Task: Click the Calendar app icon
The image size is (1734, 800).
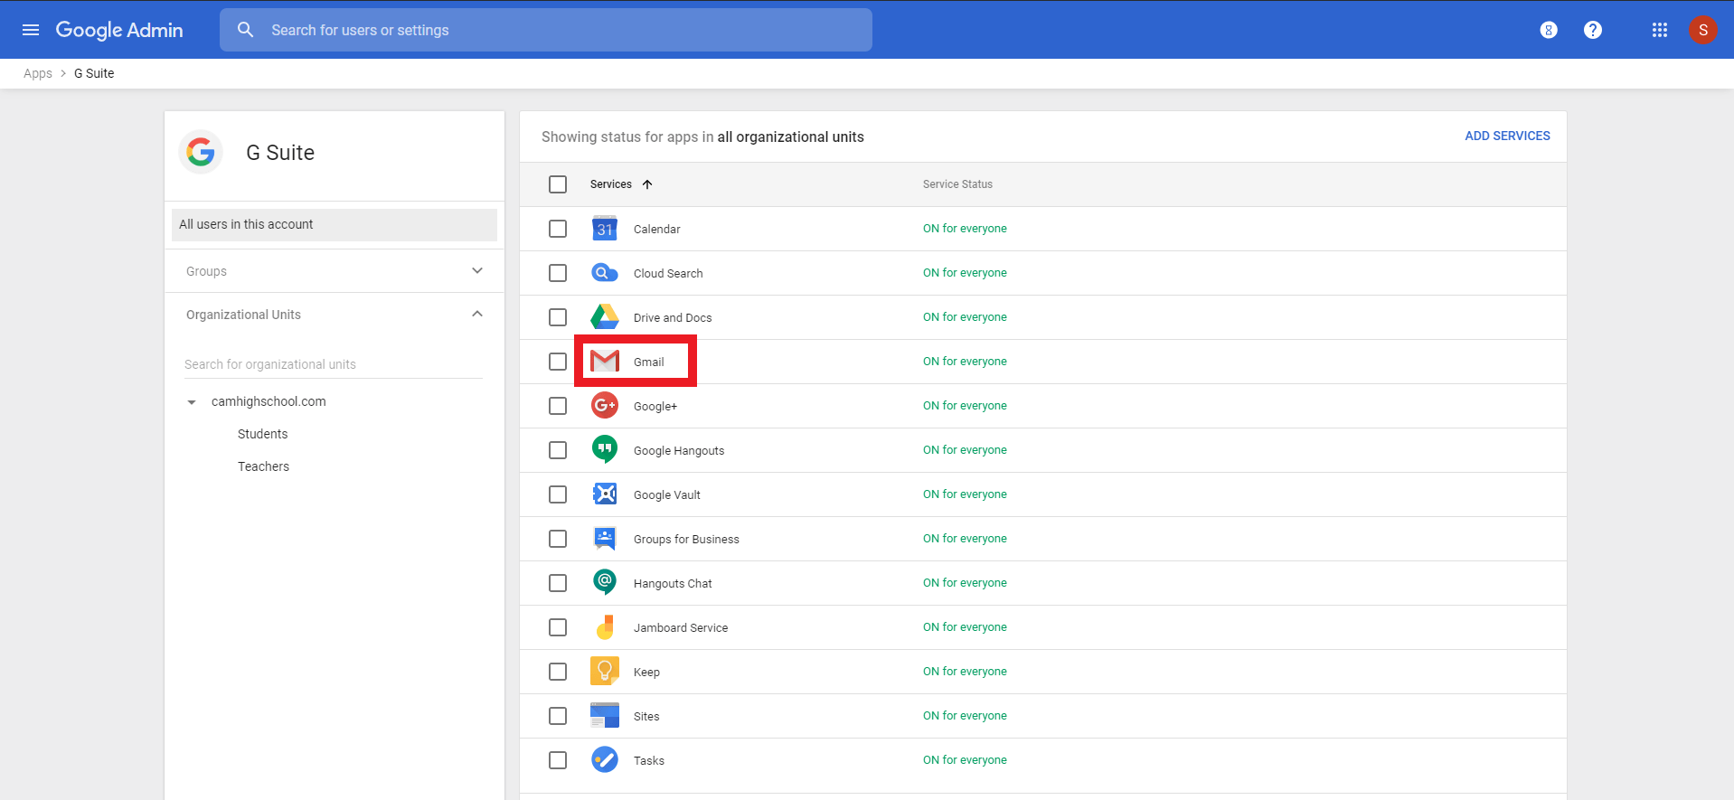Action: pos(605,229)
